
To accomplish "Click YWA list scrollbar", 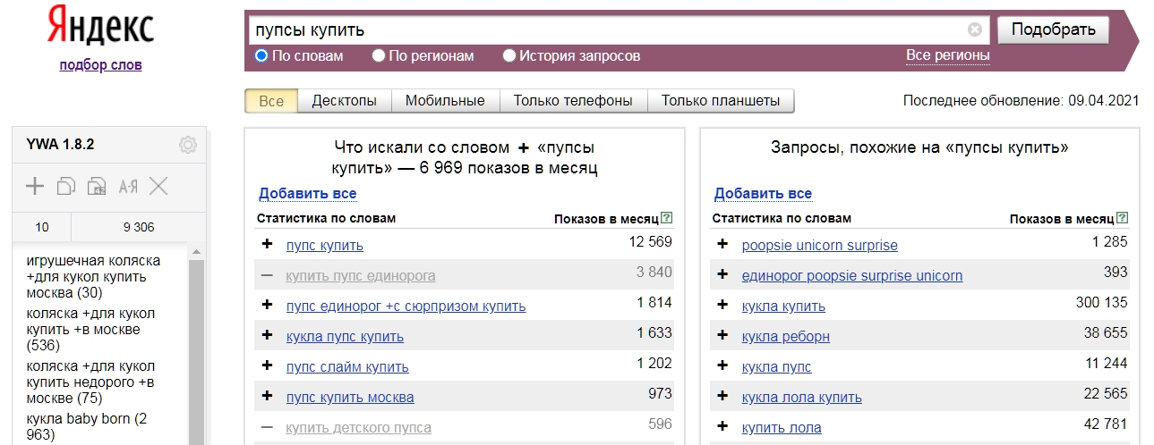I will tap(197, 352).
